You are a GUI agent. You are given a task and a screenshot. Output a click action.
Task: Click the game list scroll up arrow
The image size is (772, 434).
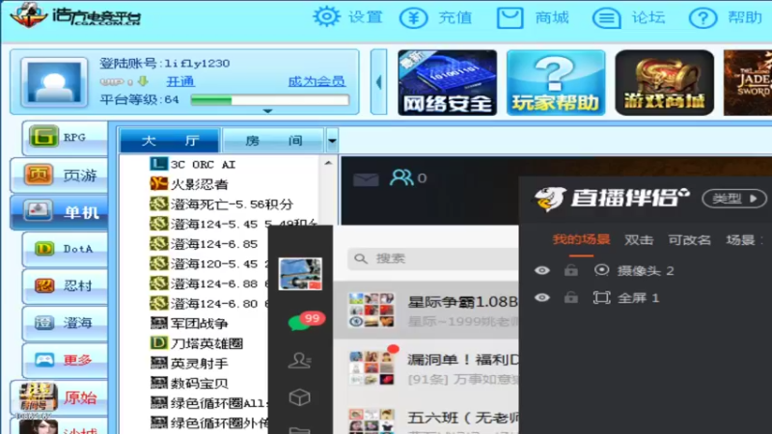pos(328,163)
